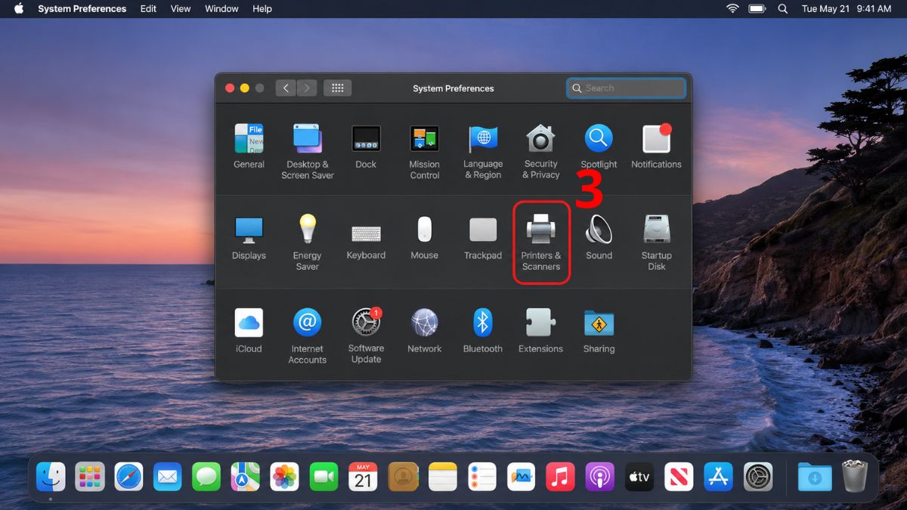This screenshot has height=510, width=907.
Task: Open FaceTime from the Dock
Action: coord(323,477)
